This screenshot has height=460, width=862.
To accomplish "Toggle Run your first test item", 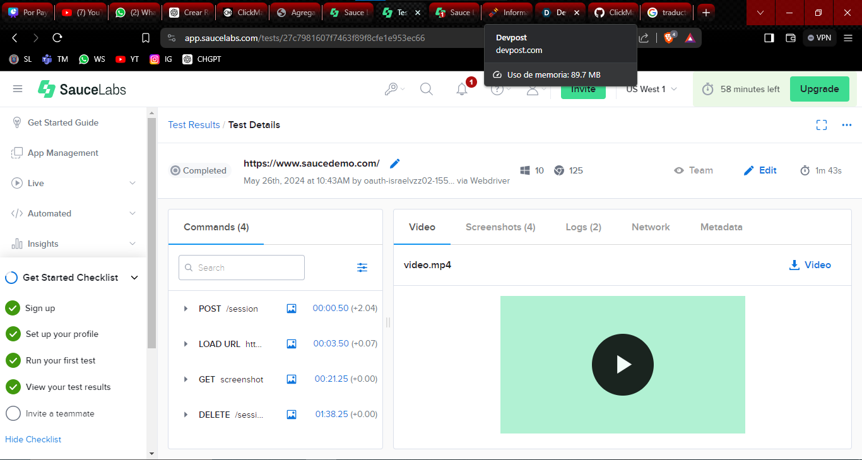I will (x=13, y=360).
